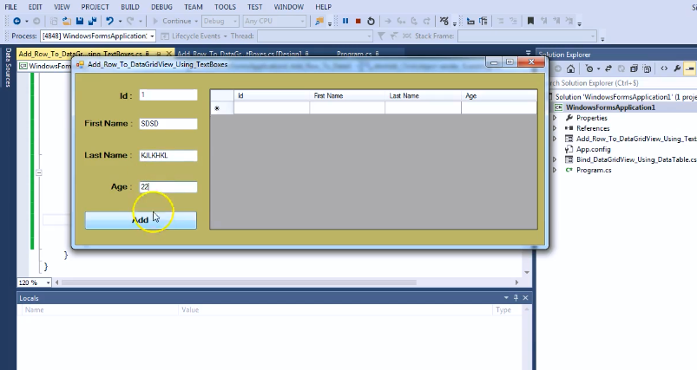This screenshot has width=697, height=370.
Task: Click the Continue button in toolbar
Action: coord(174,21)
